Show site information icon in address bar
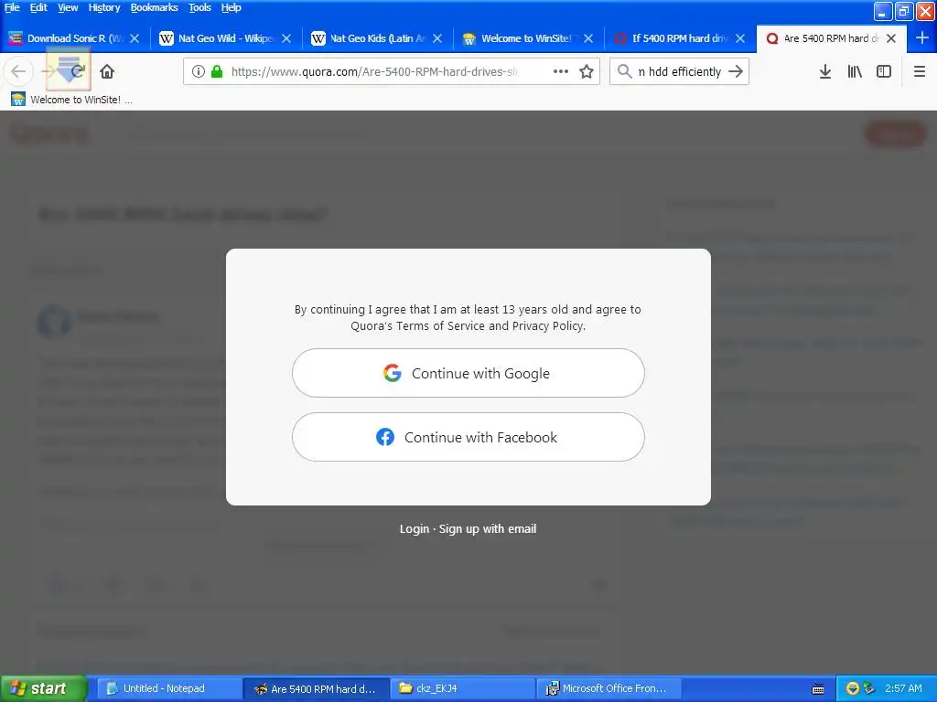 pyautogui.click(x=199, y=71)
